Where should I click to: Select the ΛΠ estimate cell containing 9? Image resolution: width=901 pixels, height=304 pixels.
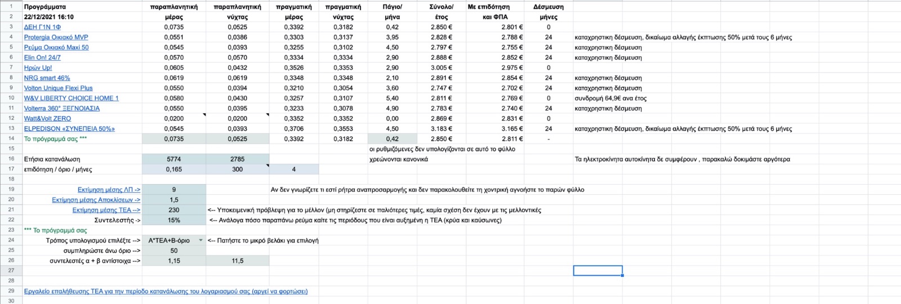(x=174, y=190)
